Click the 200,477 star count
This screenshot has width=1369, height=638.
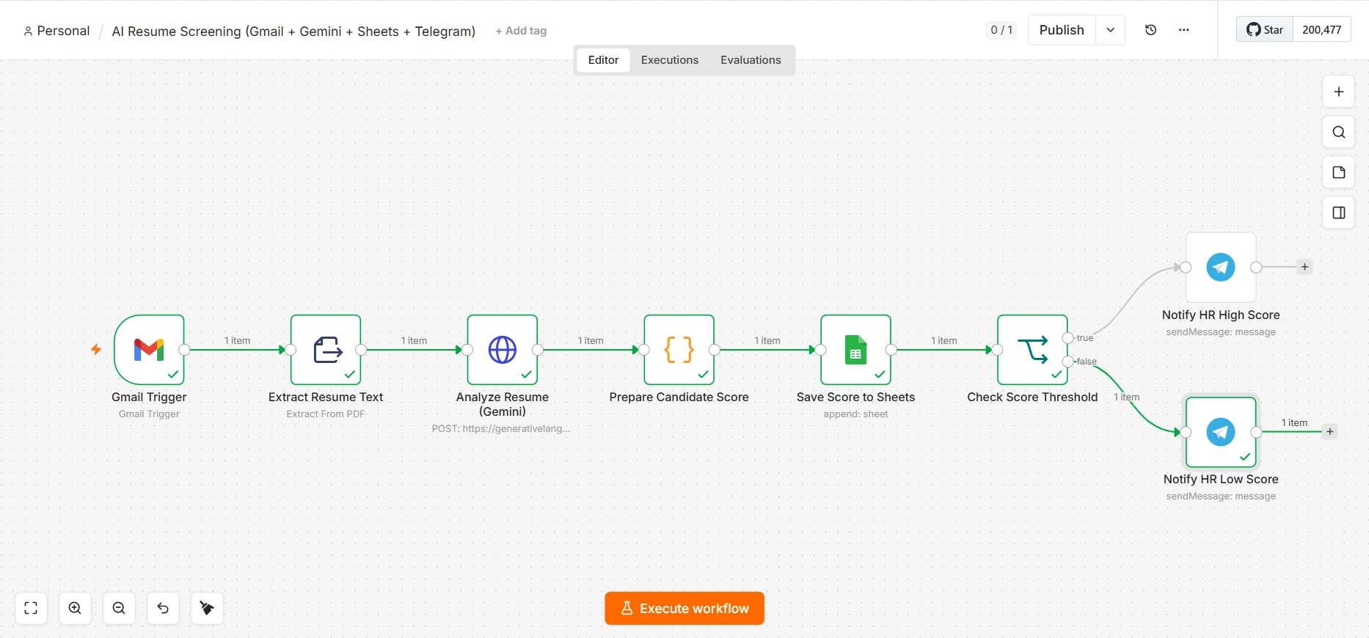1321,30
